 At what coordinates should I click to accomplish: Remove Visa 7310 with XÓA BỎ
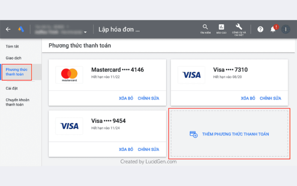[248, 98]
